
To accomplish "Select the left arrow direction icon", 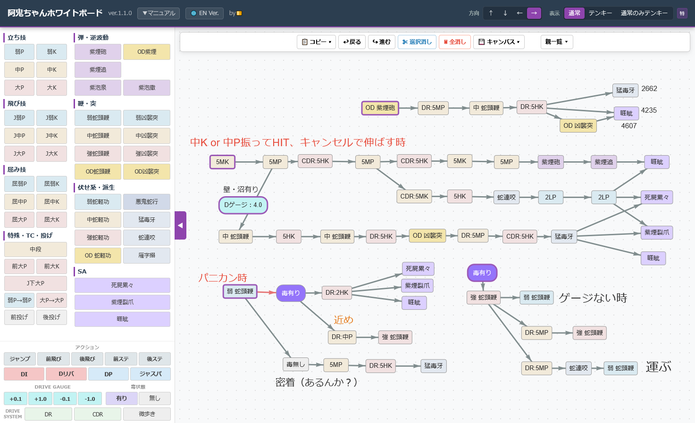I will click(x=519, y=13).
